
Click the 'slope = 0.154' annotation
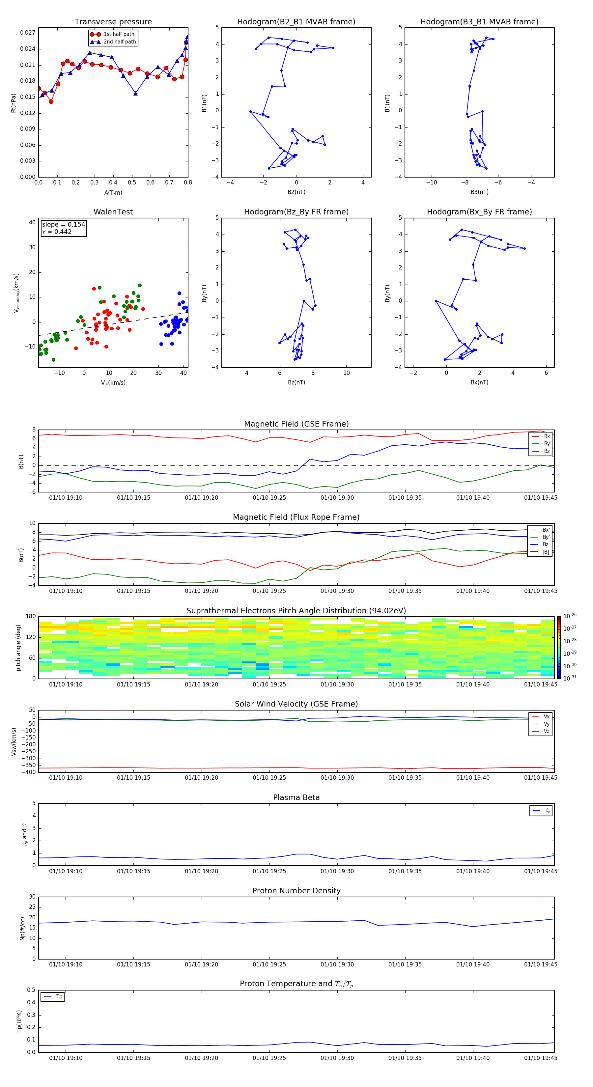(64, 225)
